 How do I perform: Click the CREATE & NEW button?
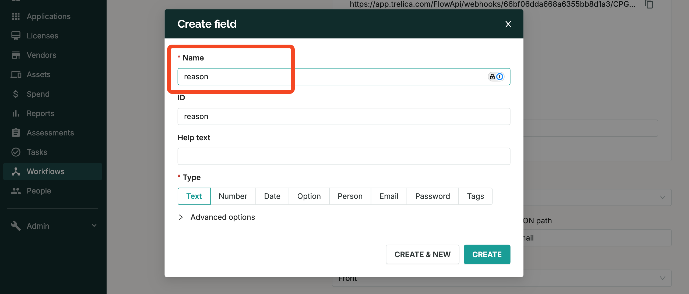pyautogui.click(x=423, y=254)
